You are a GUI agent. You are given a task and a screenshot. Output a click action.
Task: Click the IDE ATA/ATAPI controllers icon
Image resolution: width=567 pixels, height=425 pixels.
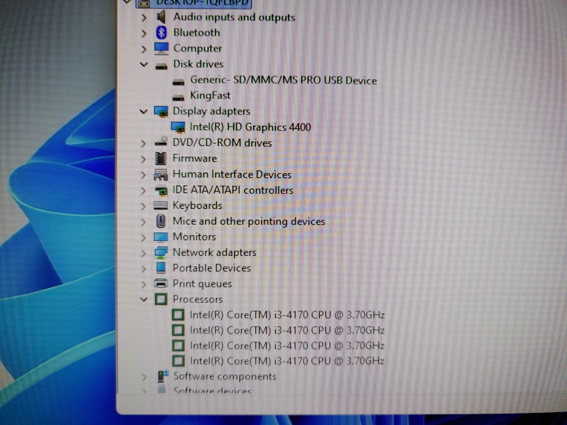(x=161, y=191)
